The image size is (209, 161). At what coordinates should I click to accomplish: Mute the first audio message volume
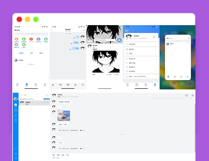tap(81, 130)
